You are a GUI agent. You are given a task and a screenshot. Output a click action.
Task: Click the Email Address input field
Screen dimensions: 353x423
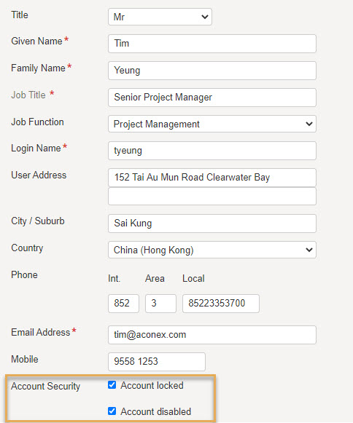coord(212,335)
